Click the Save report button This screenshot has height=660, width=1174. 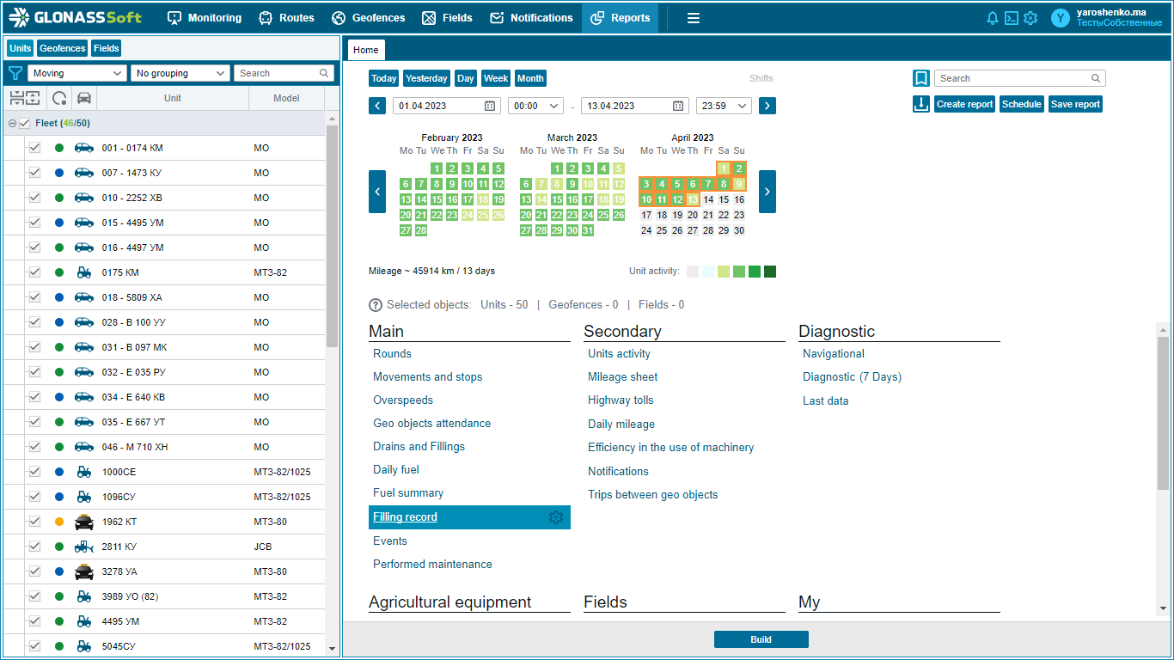[1075, 104]
